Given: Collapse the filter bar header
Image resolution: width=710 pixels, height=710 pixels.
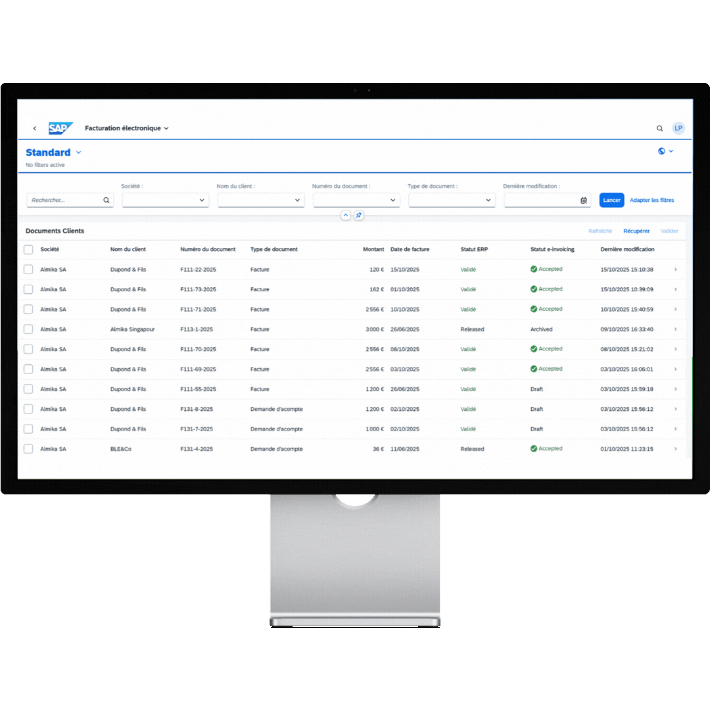Looking at the screenshot, I should [346, 215].
